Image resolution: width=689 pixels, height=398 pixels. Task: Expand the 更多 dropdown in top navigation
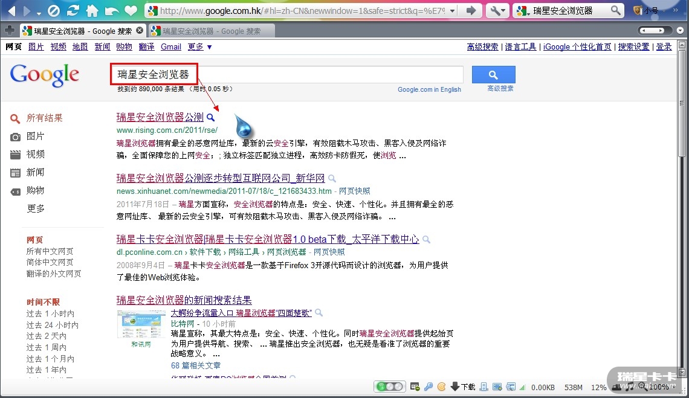(x=199, y=47)
